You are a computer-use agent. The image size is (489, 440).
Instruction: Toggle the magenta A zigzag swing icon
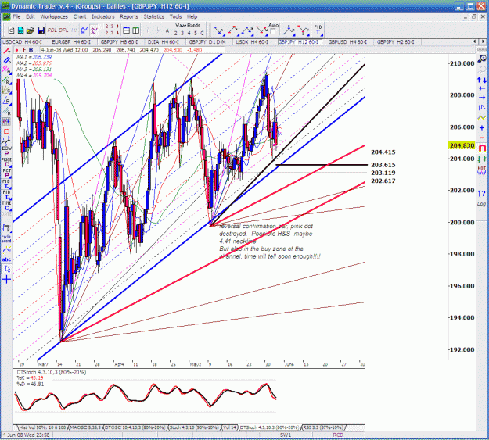coord(94,30)
